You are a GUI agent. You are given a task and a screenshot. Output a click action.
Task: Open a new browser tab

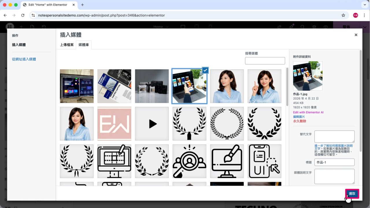pos(82,5)
